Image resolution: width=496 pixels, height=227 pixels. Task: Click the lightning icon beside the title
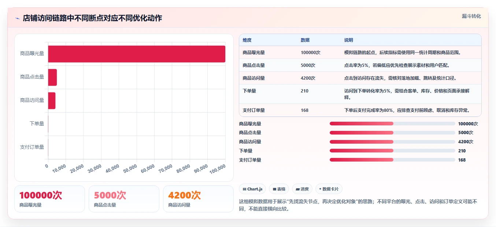(x=18, y=18)
